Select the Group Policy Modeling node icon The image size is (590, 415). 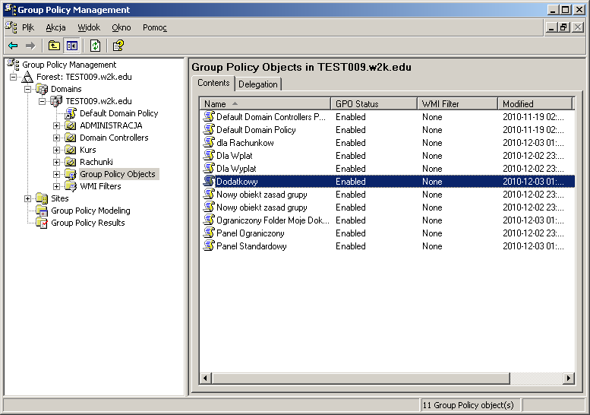42,211
